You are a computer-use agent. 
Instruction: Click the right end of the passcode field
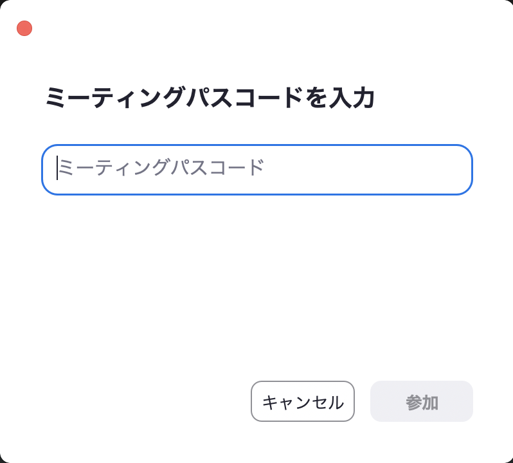(x=450, y=170)
